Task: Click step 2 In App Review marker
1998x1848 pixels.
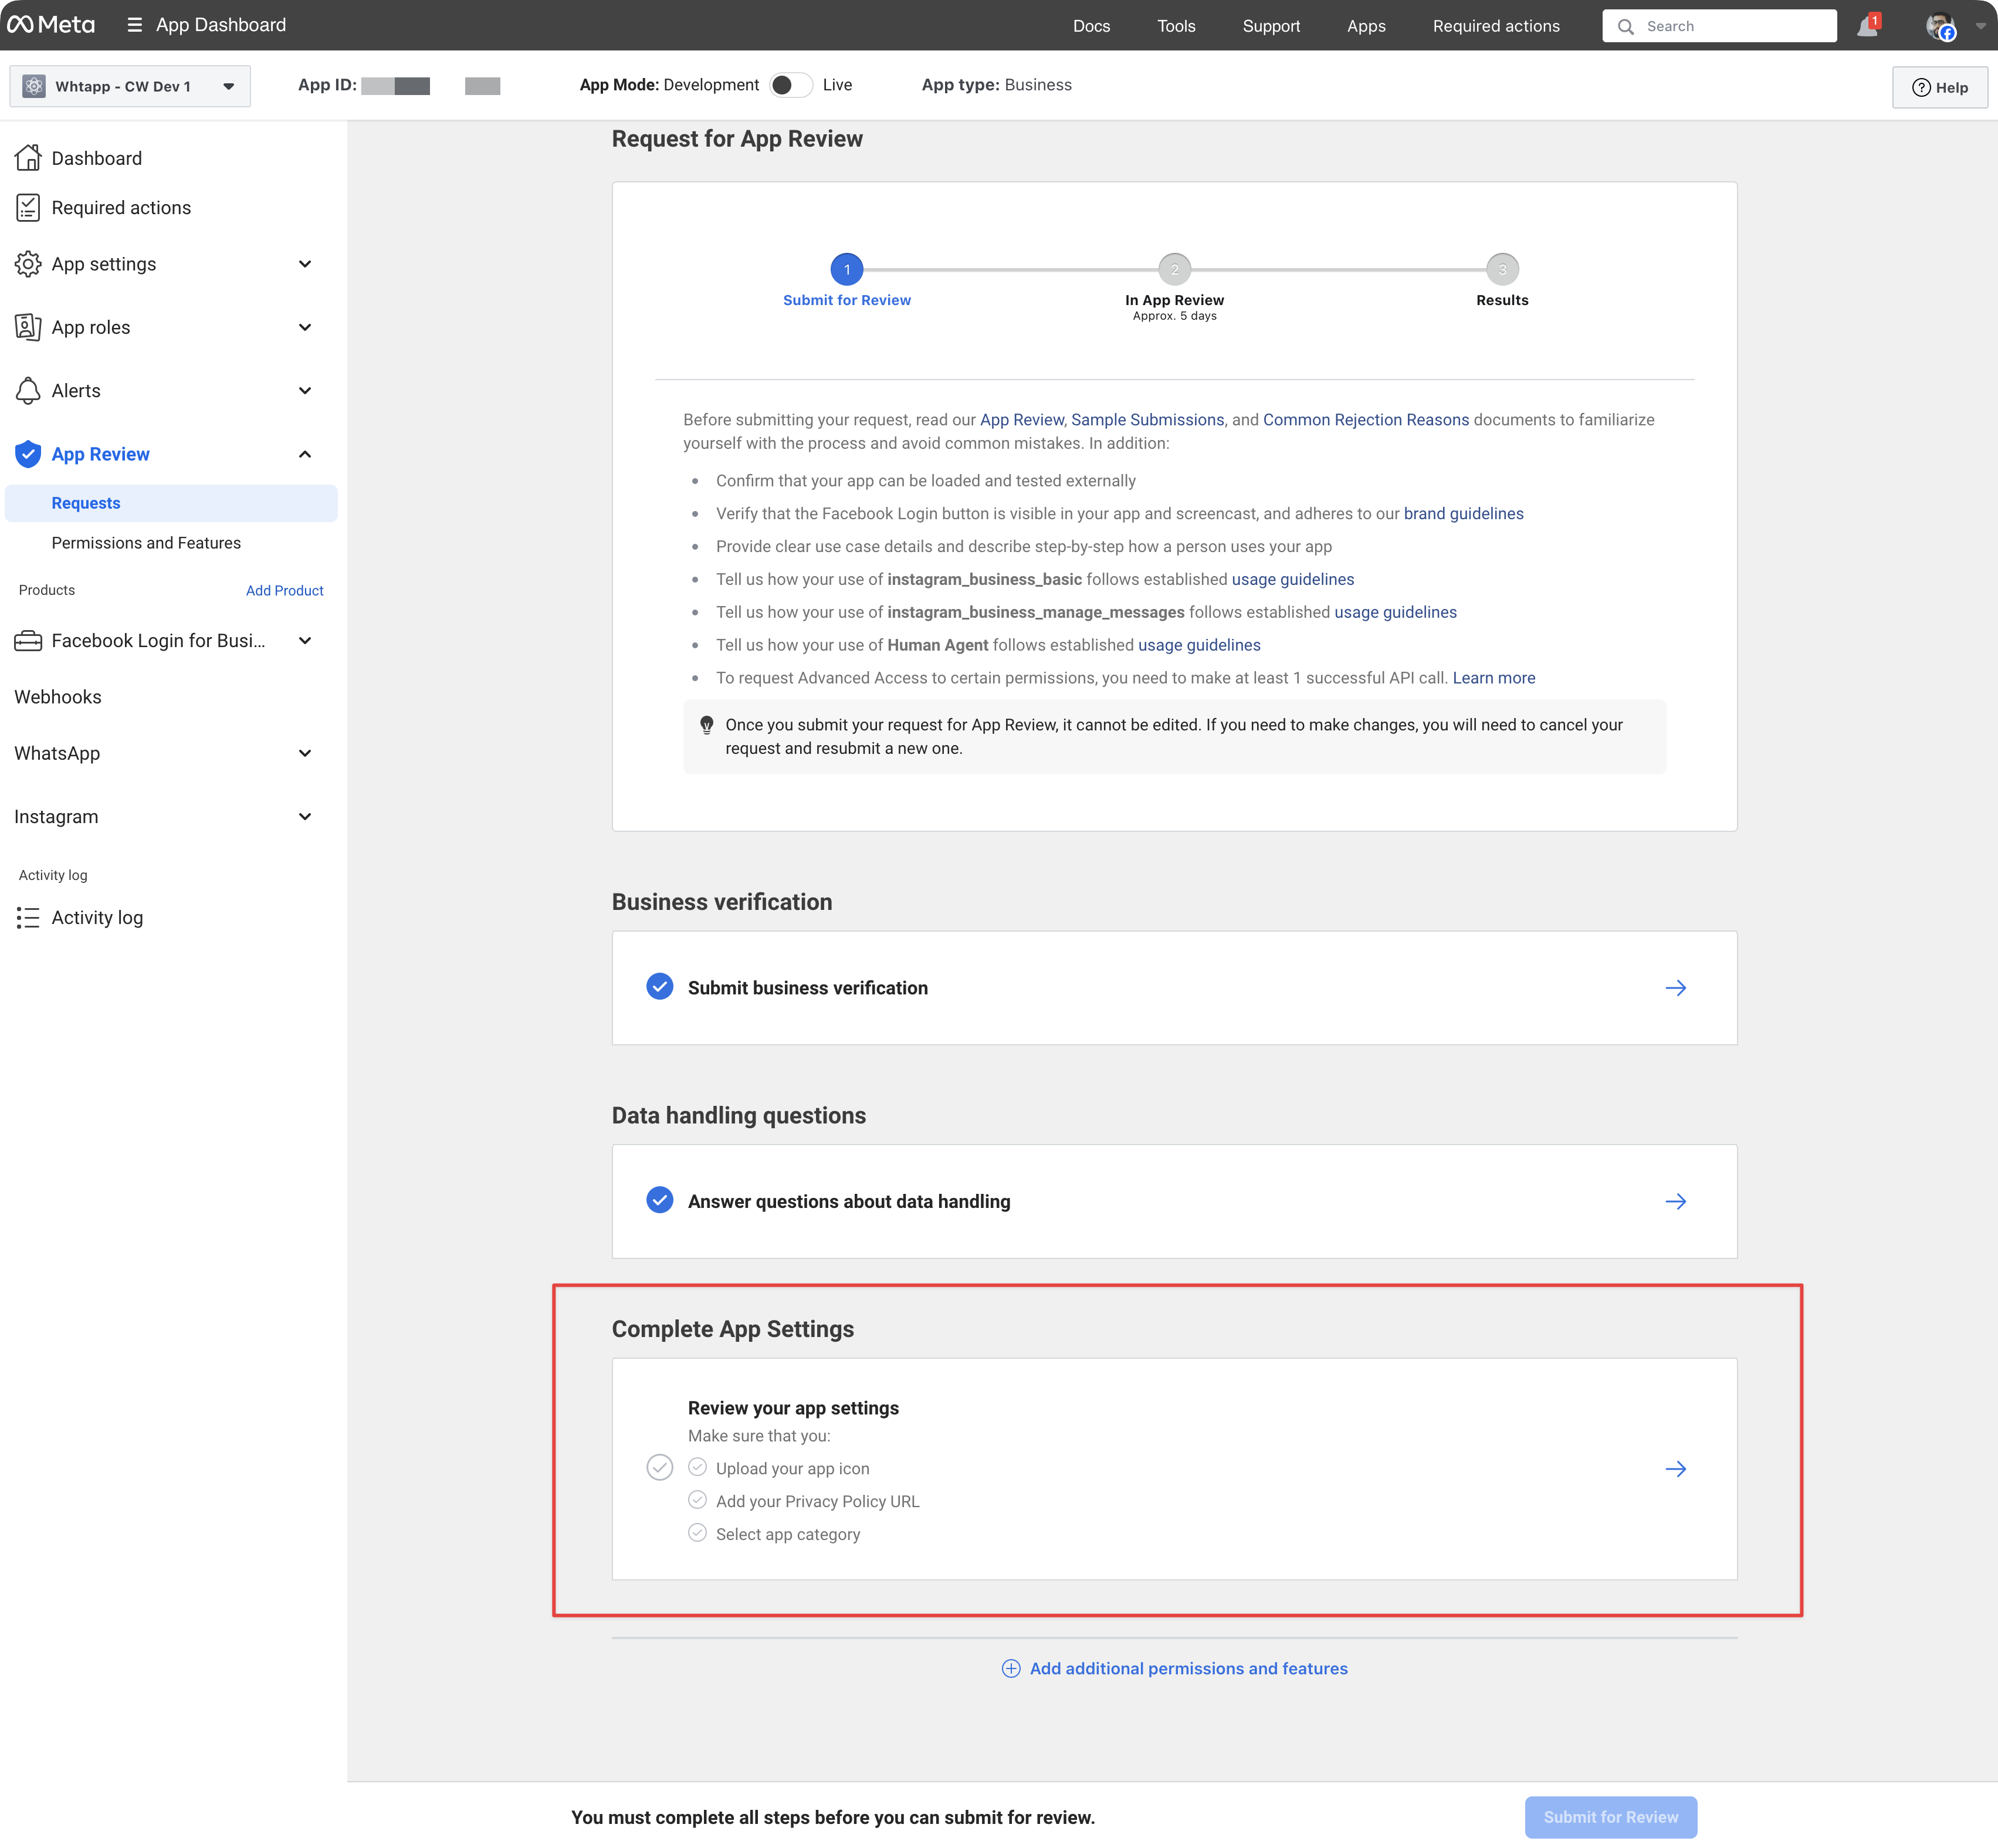Action: (1174, 269)
